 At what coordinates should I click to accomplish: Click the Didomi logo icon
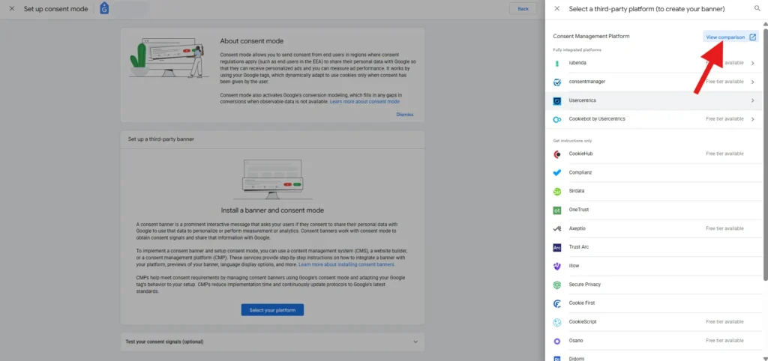[x=557, y=359]
